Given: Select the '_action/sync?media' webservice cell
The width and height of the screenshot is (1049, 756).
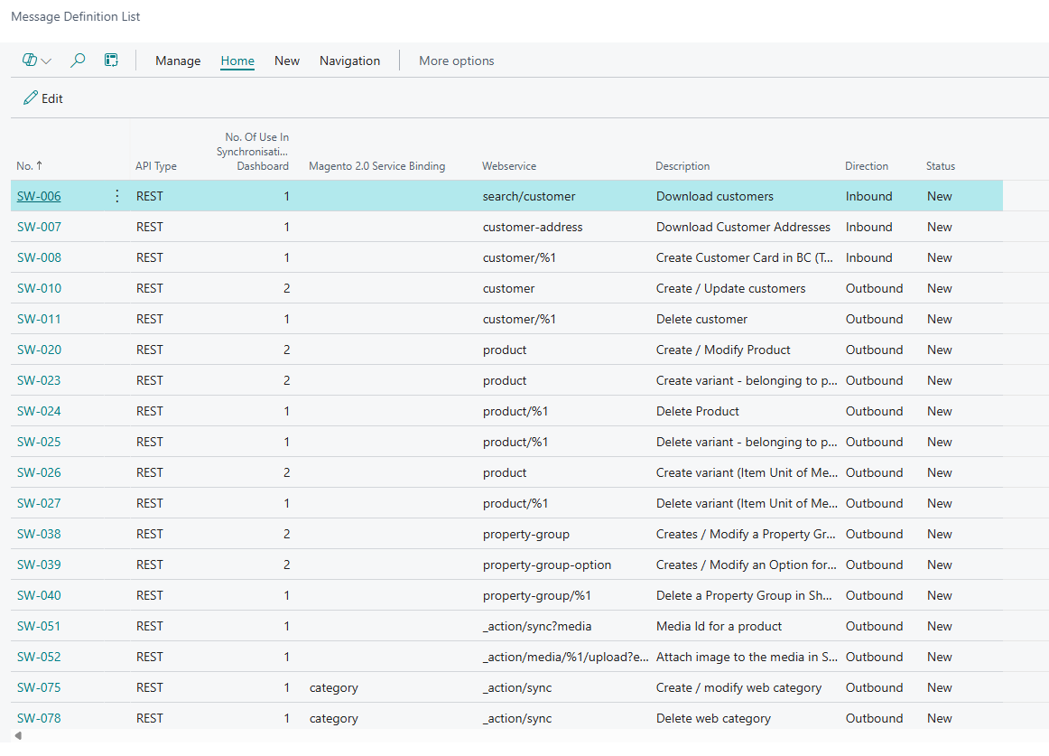Looking at the screenshot, I should pyautogui.click(x=537, y=626).
